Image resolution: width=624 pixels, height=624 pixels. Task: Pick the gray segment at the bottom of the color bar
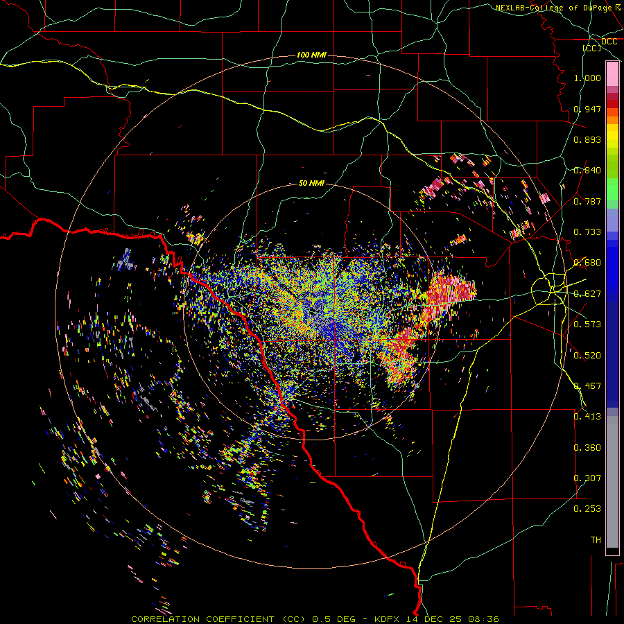click(612, 482)
